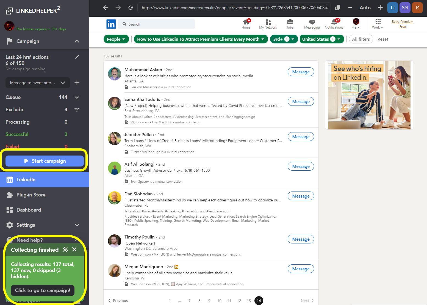Close the Collecting finished notification
The width and height of the screenshot is (427, 305).
(74, 249)
